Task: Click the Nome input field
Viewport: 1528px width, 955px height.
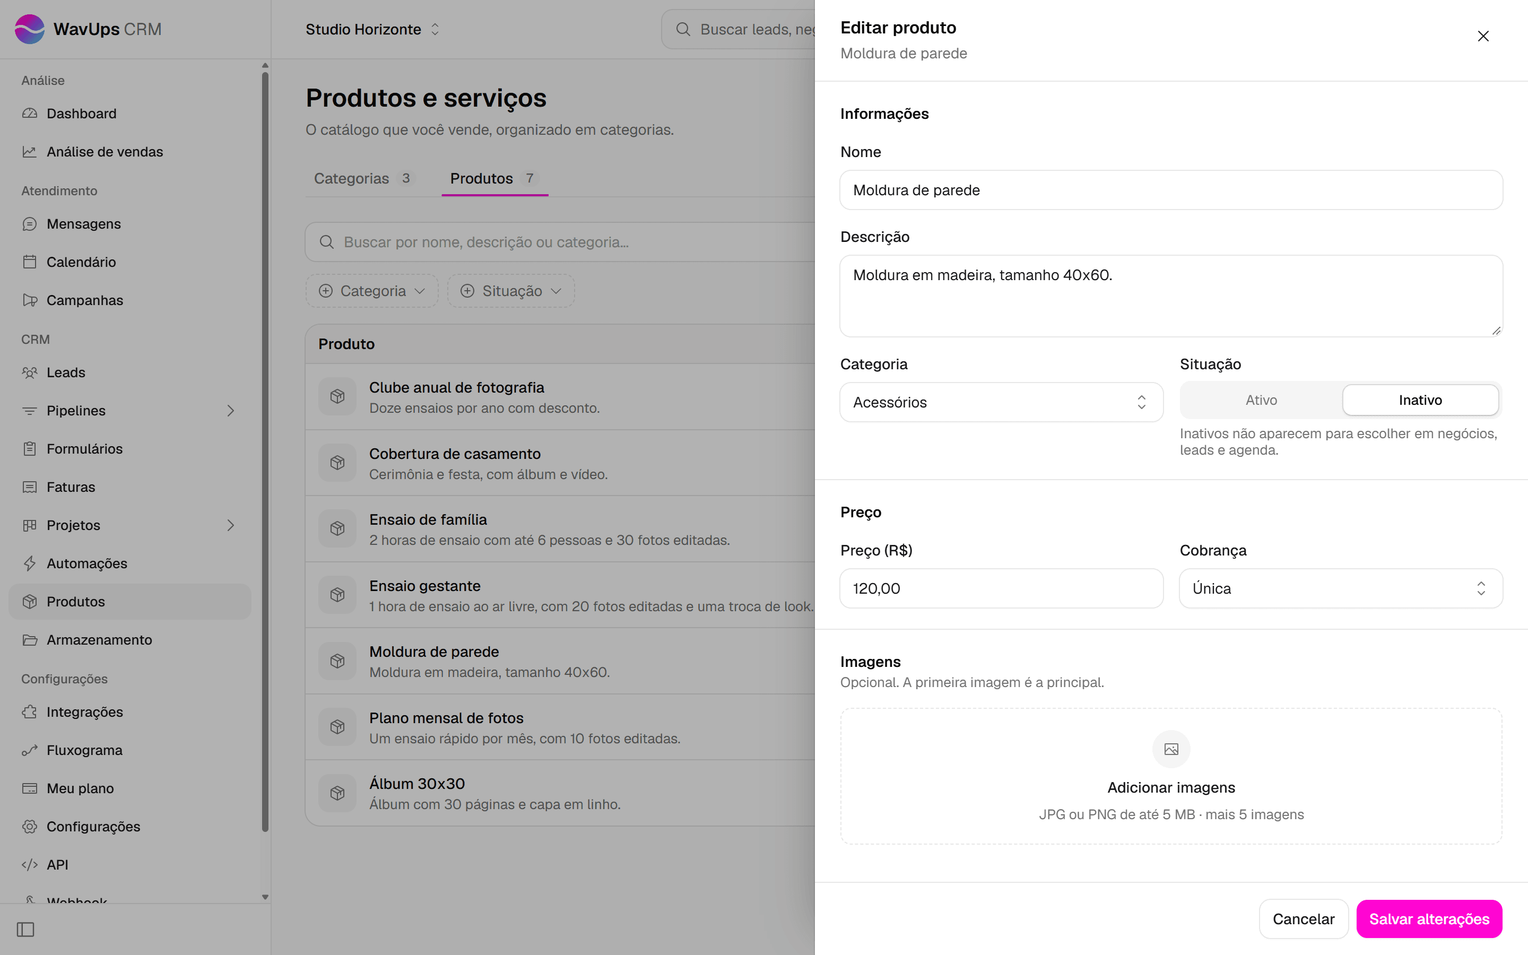Action: (1171, 190)
